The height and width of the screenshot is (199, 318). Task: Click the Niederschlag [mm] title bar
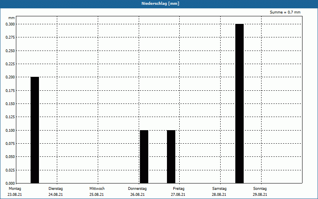point(159,4)
